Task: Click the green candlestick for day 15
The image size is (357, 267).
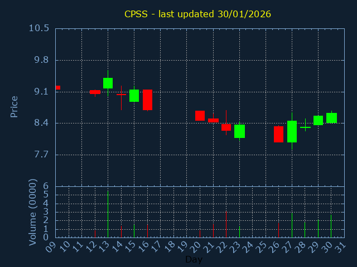Action: (134, 95)
